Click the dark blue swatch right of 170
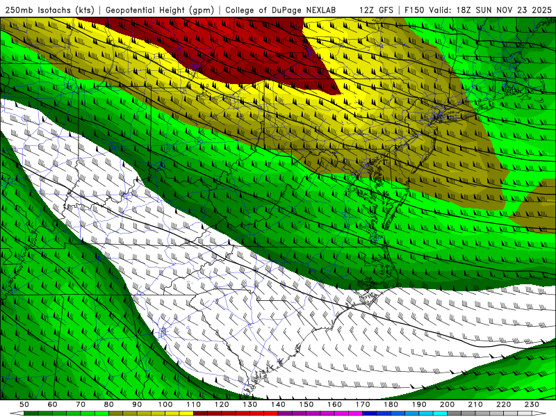Viewport: 556px width, 417px height. (370, 414)
